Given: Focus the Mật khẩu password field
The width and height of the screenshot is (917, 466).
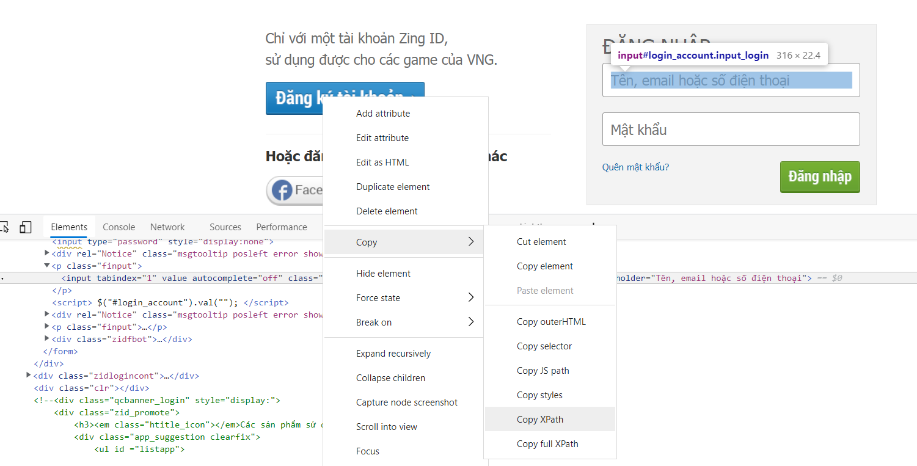Looking at the screenshot, I should [731, 129].
